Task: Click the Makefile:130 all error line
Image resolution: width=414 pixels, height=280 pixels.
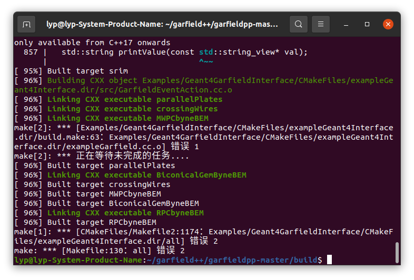Action: pyautogui.click(x=100, y=251)
